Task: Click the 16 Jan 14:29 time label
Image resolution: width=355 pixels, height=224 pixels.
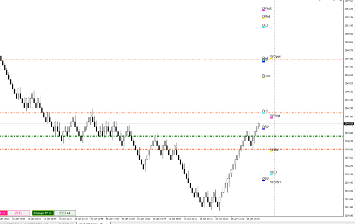Action: [x=160, y=219]
